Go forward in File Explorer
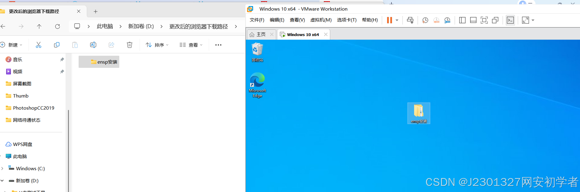 (21, 26)
